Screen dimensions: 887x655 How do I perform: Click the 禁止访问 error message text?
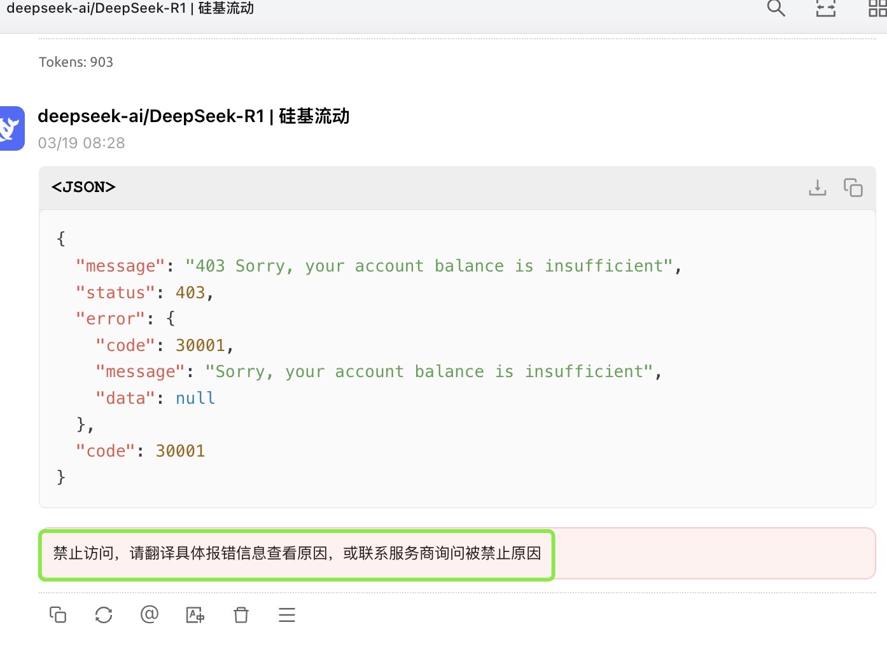coord(297,553)
